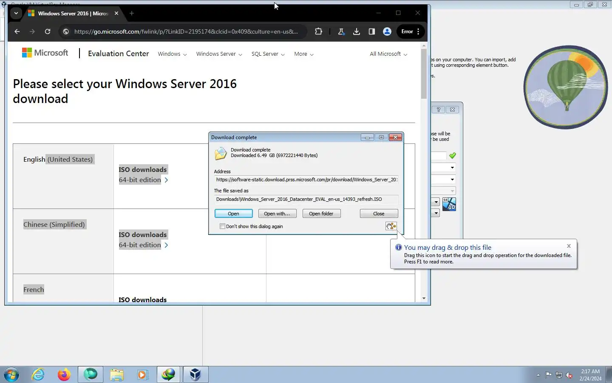Click Open in Download complete dialog

233,214
